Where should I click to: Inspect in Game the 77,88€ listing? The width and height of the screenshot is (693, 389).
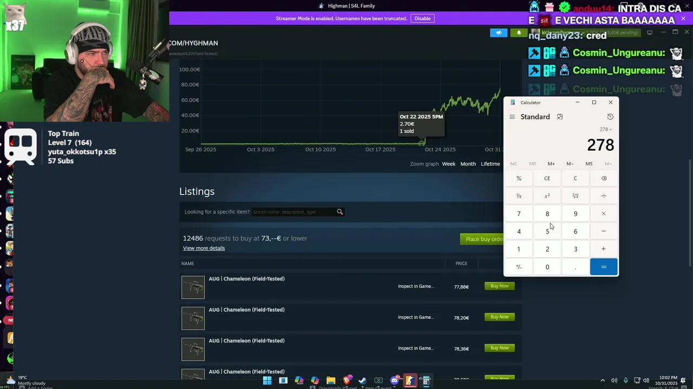tap(416, 286)
